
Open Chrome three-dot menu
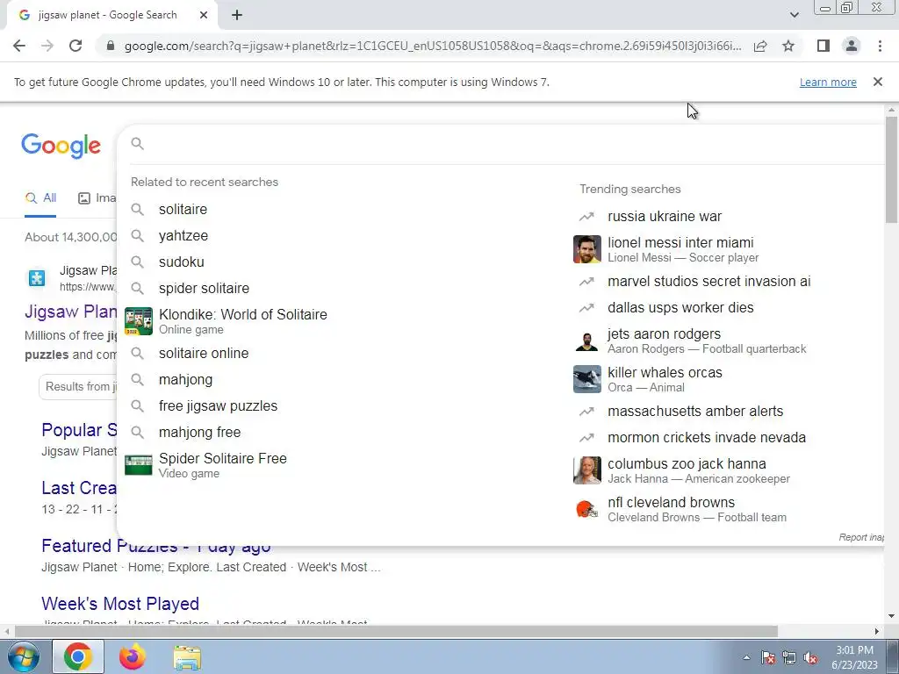tap(880, 46)
